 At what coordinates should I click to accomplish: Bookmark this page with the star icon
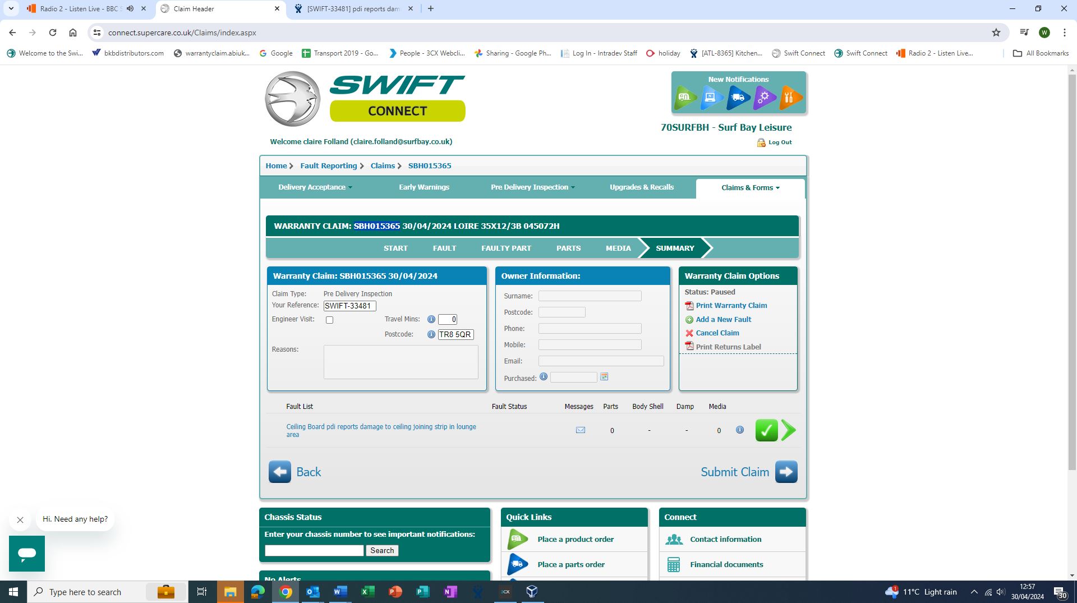[996, 33]
